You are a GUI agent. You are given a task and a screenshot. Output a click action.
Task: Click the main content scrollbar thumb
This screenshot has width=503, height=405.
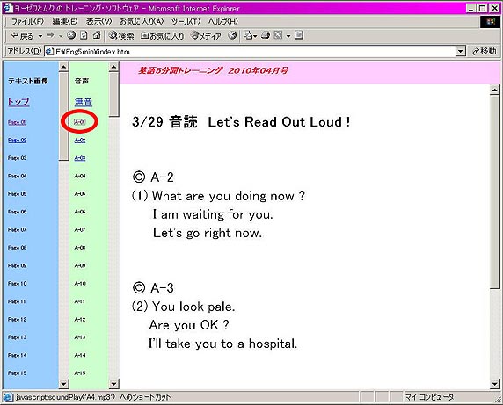tap(495, 192)
